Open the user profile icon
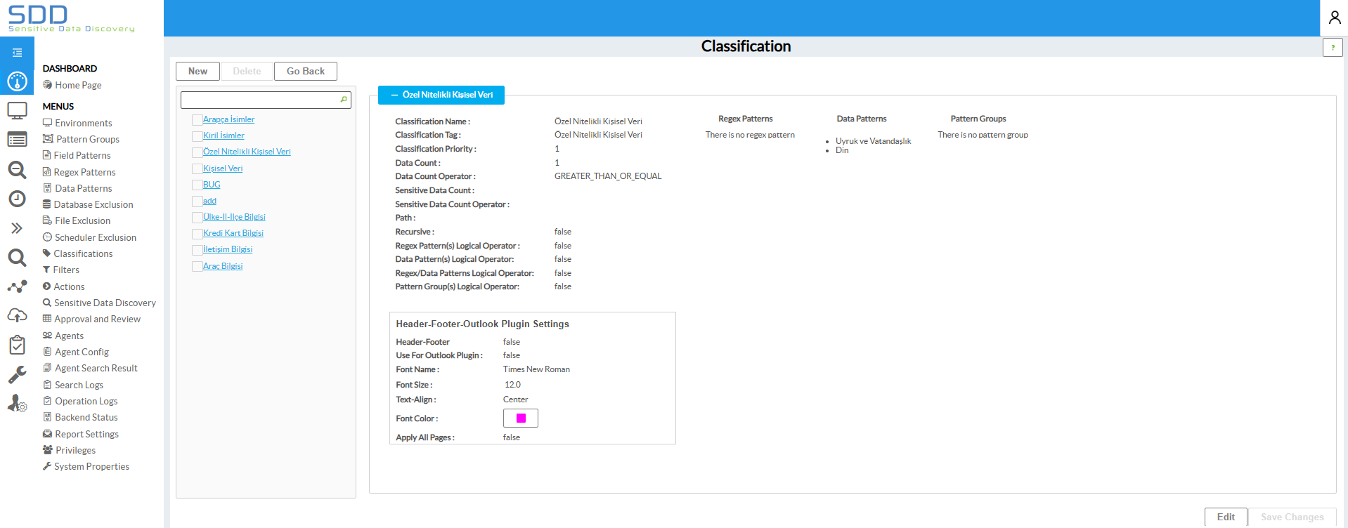Image resolution: width=1348 pixels, height=528 pixels. tap(1335, 18)
